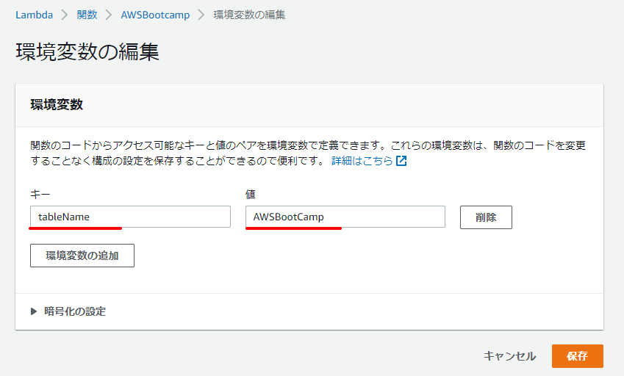624x376 pixels.
Task: Open the AWSBootcamp breadcrumb link
Action: click(x=155, y=15)
